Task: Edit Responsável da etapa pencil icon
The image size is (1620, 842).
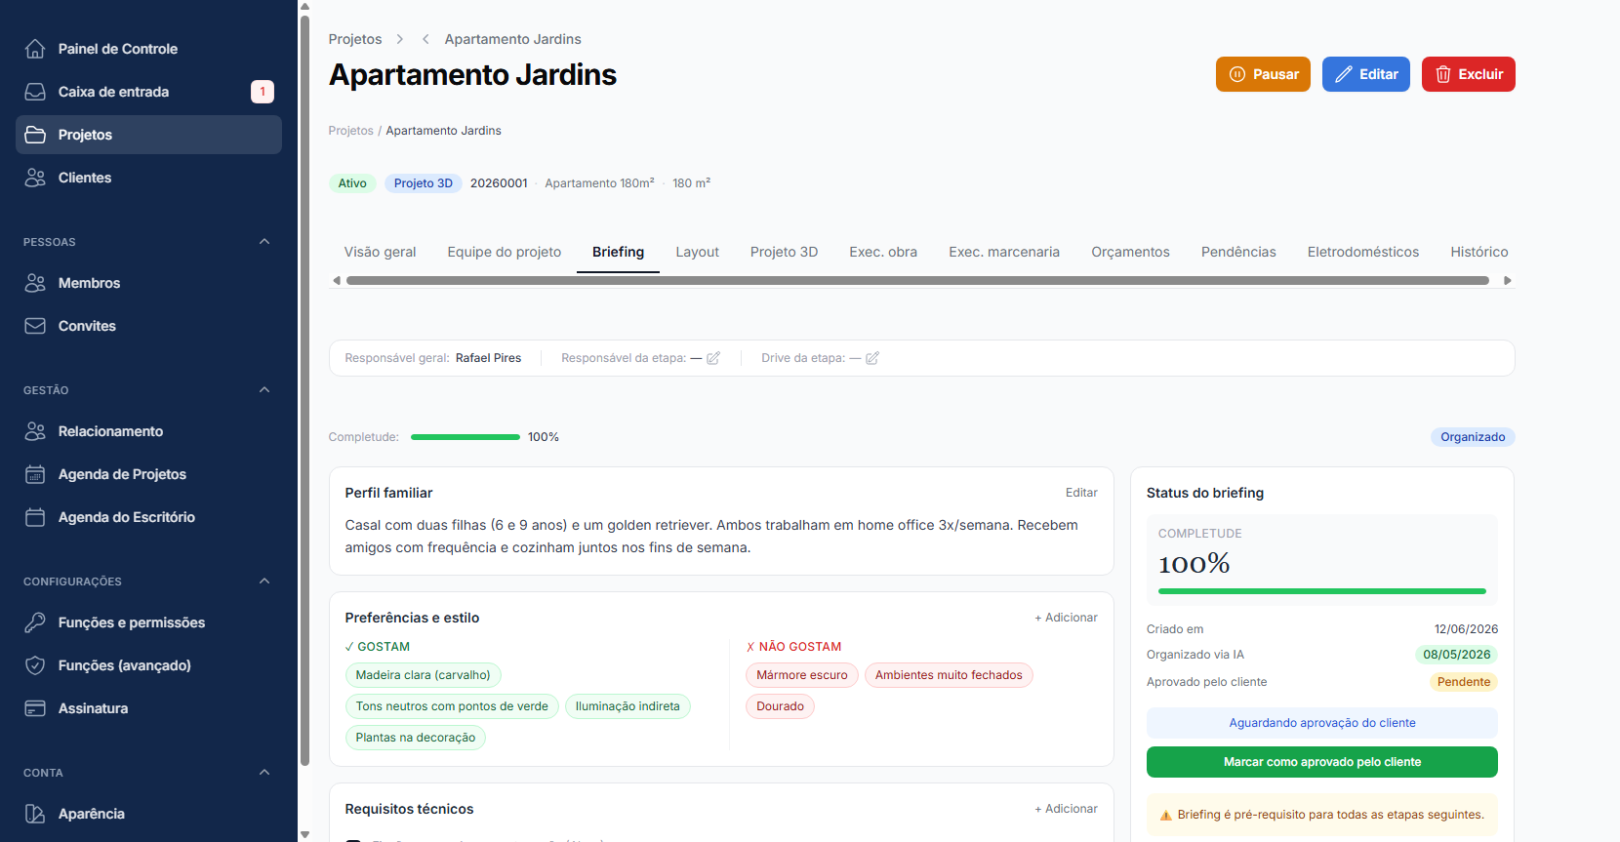Action: pyautogui.click(x=713, y=358)
